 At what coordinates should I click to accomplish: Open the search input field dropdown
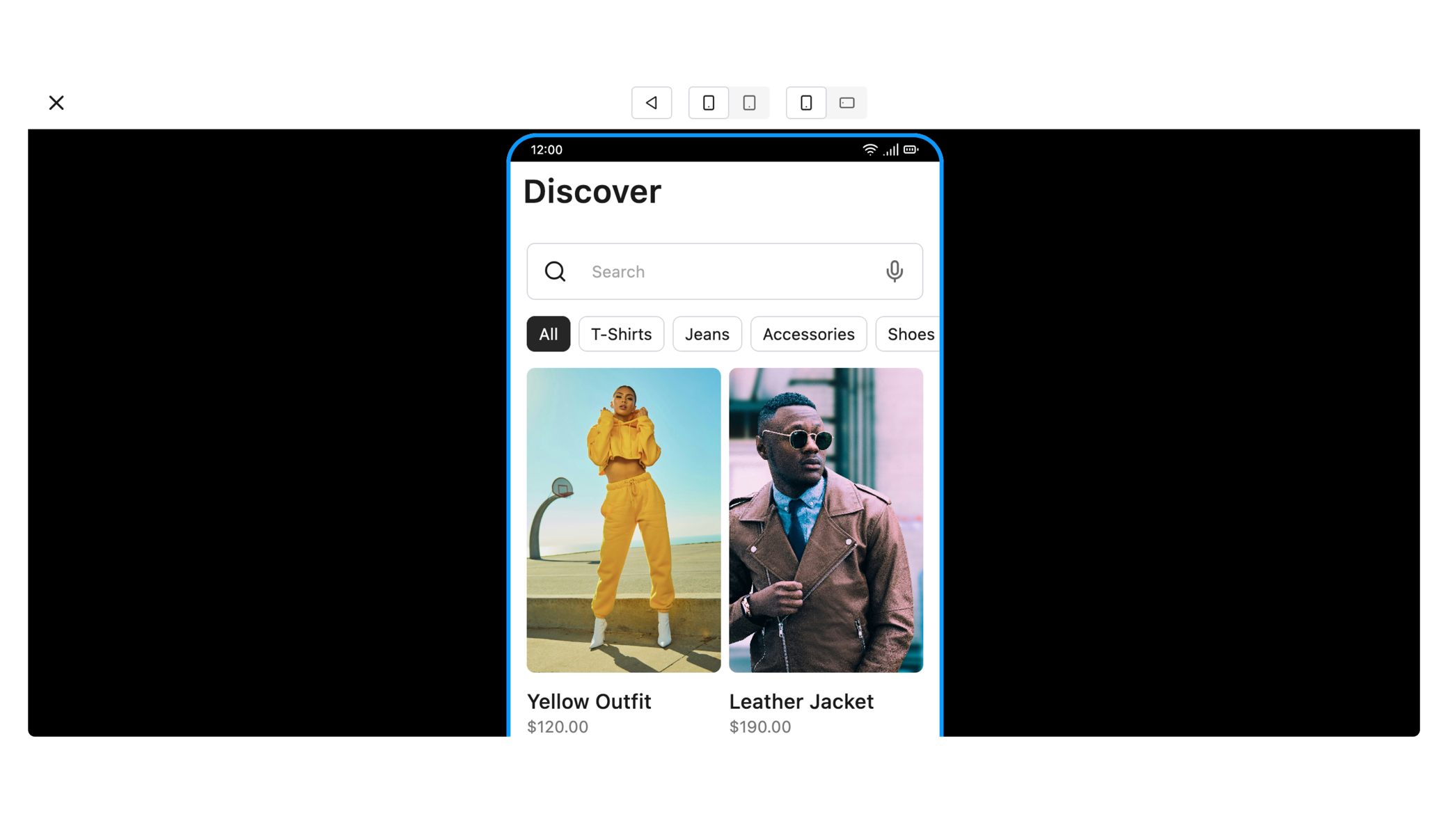pos(724,271)
